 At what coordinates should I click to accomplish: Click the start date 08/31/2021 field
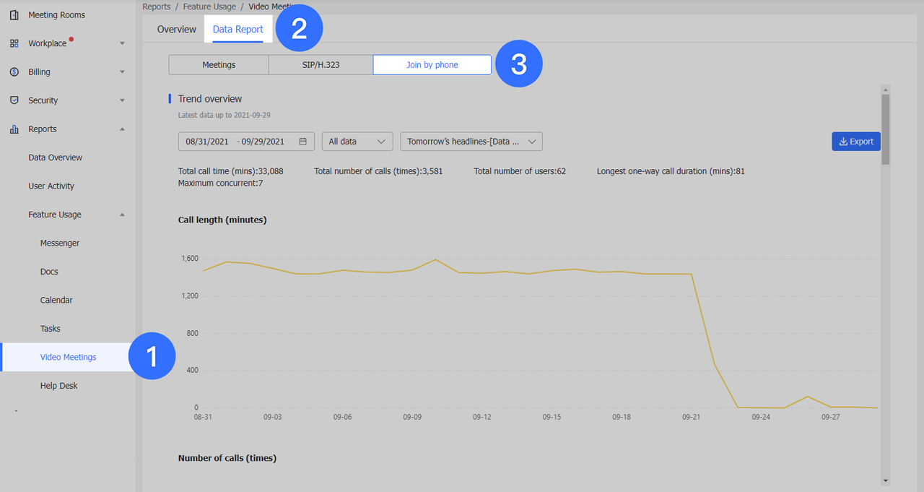(206, 142)
